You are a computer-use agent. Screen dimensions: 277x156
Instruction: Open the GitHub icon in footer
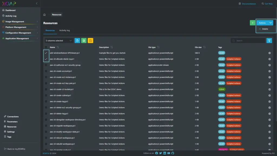[x=173, y=153]
